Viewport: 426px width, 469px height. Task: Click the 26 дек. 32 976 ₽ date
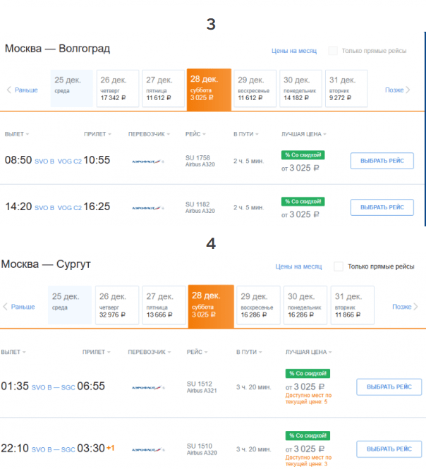tap(117, 305)
